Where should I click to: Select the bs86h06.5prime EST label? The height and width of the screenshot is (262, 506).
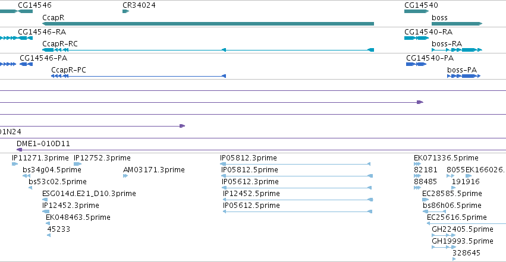pyautogui.click(x=452, y=206)
